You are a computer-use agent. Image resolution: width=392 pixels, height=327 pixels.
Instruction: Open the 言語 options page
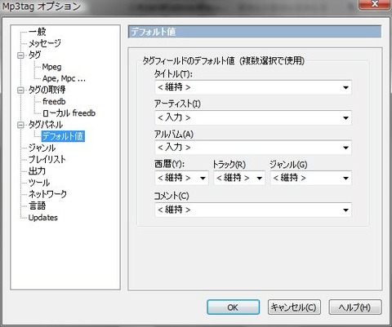pos(37,205)
